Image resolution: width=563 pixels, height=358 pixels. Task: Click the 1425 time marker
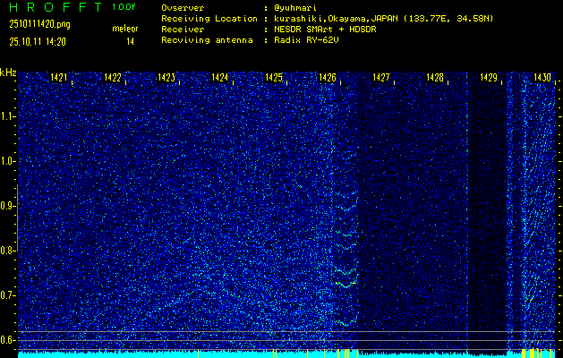(x=274, y=79)
